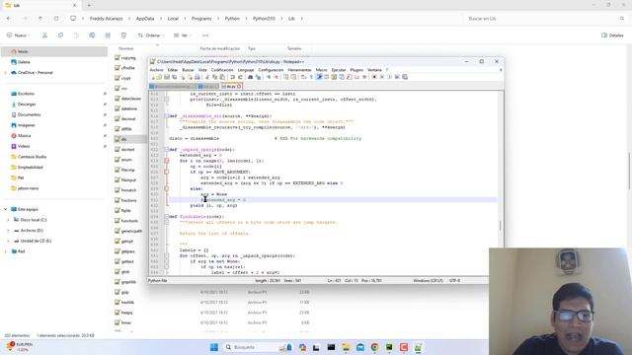
Task: Open Nuevo dropdown in Explorer
Action: (x=18, y=35)
